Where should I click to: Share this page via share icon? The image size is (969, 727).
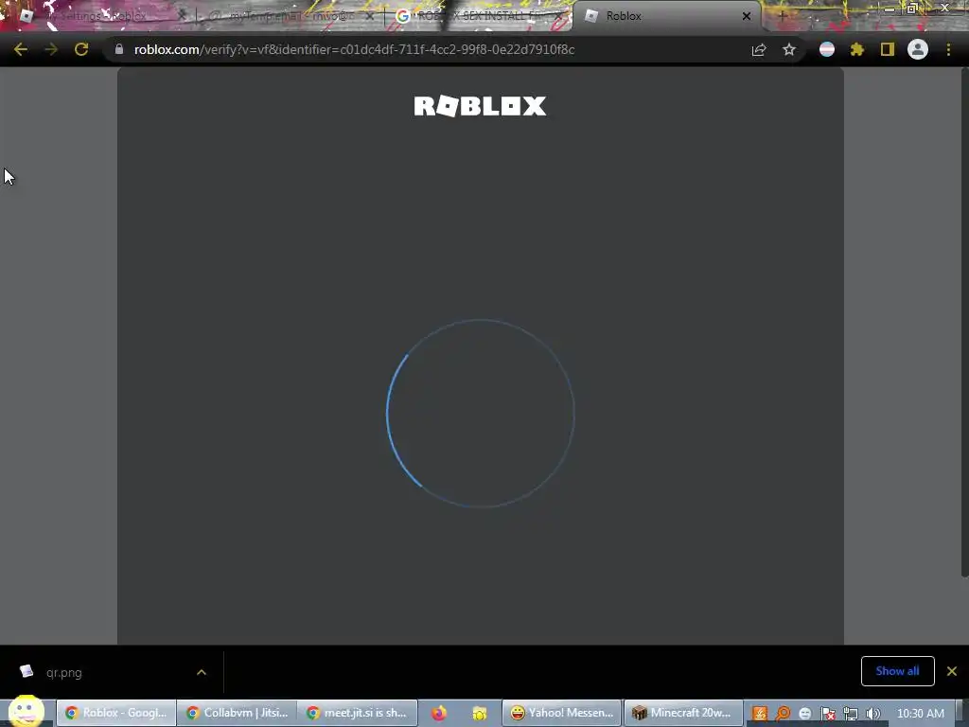pyautogui.click(x=759, y=50)
